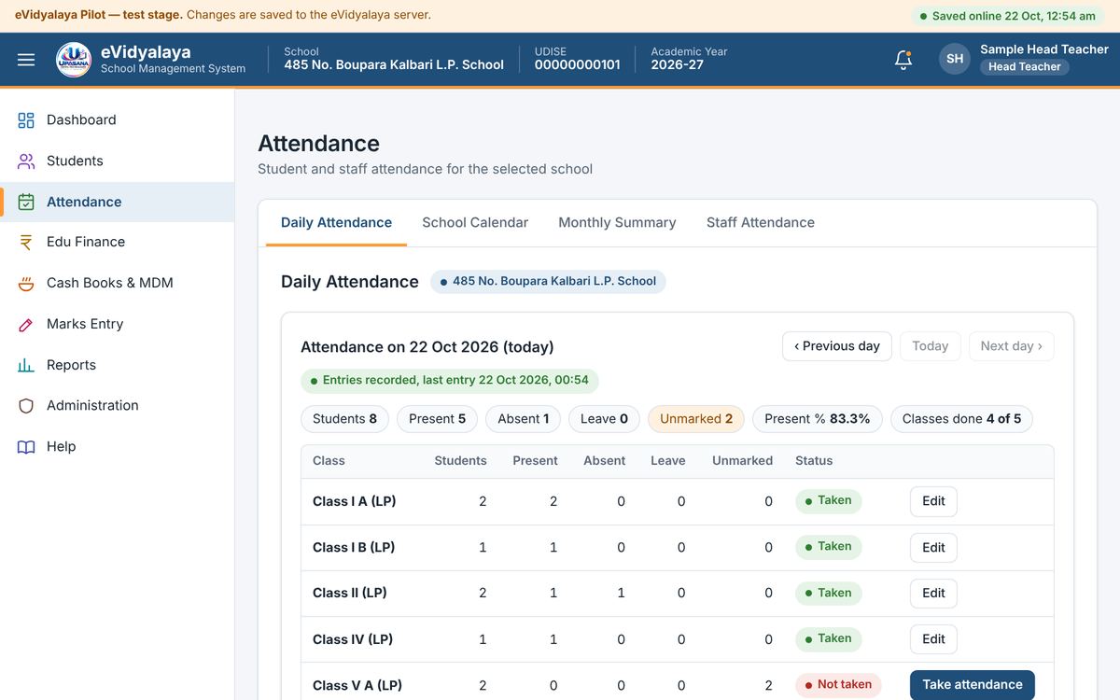The width and height of the screenshot is (1120, 700).
Task: Click the eVidyalaya Upasana logo
Action: pos(74,60)
